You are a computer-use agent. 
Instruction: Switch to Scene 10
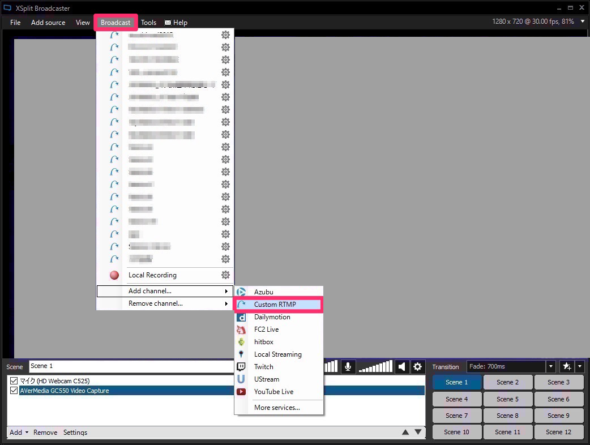tap(457, 432)
